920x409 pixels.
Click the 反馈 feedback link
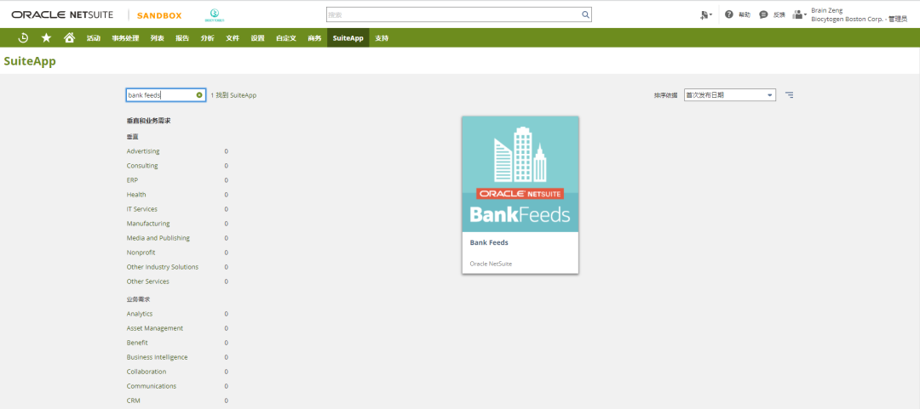point(779,14)
